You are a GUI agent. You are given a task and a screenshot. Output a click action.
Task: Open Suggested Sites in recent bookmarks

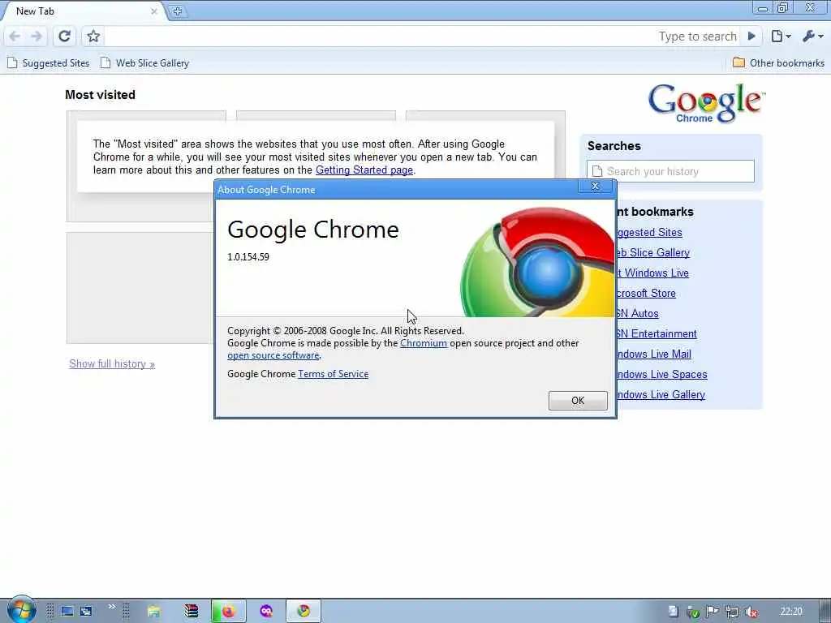(649, 233)
